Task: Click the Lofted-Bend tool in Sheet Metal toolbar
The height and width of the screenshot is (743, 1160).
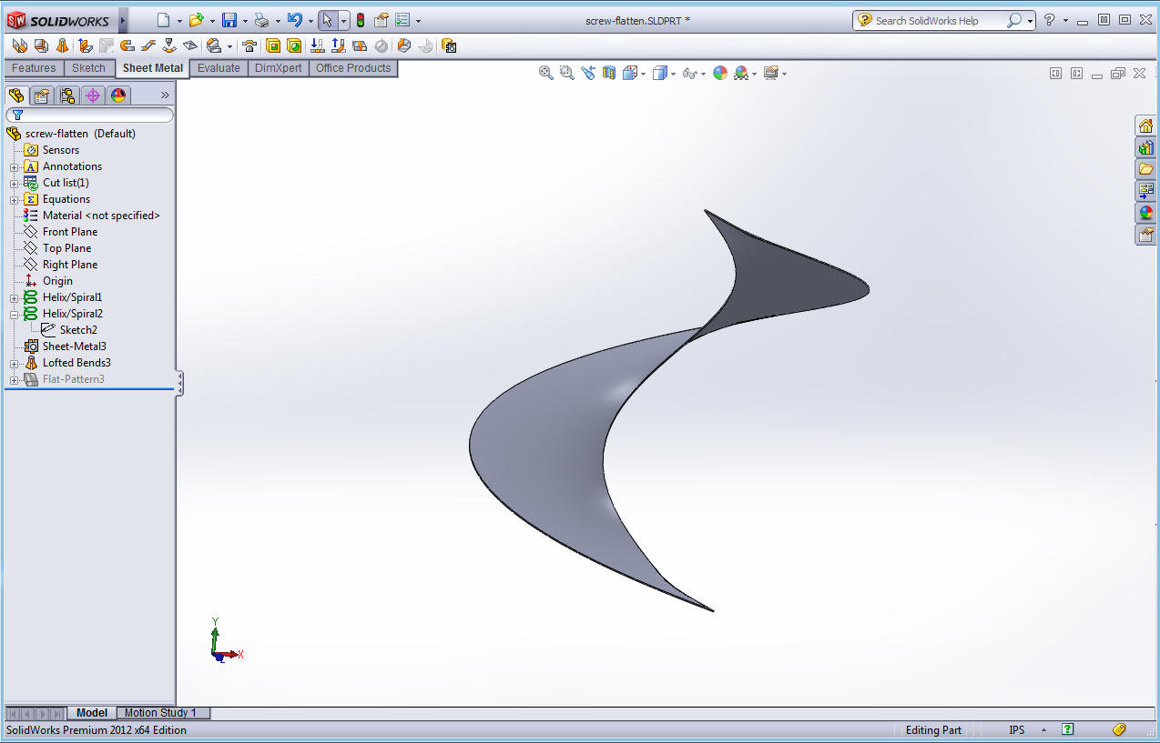Action: coord(62,45)
